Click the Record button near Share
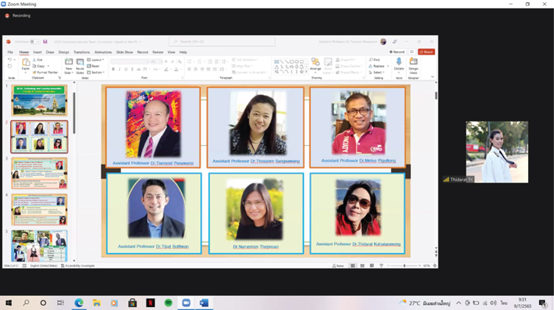Image resolution: width=554 pixels, height=310 pixels. click(397, 52)
